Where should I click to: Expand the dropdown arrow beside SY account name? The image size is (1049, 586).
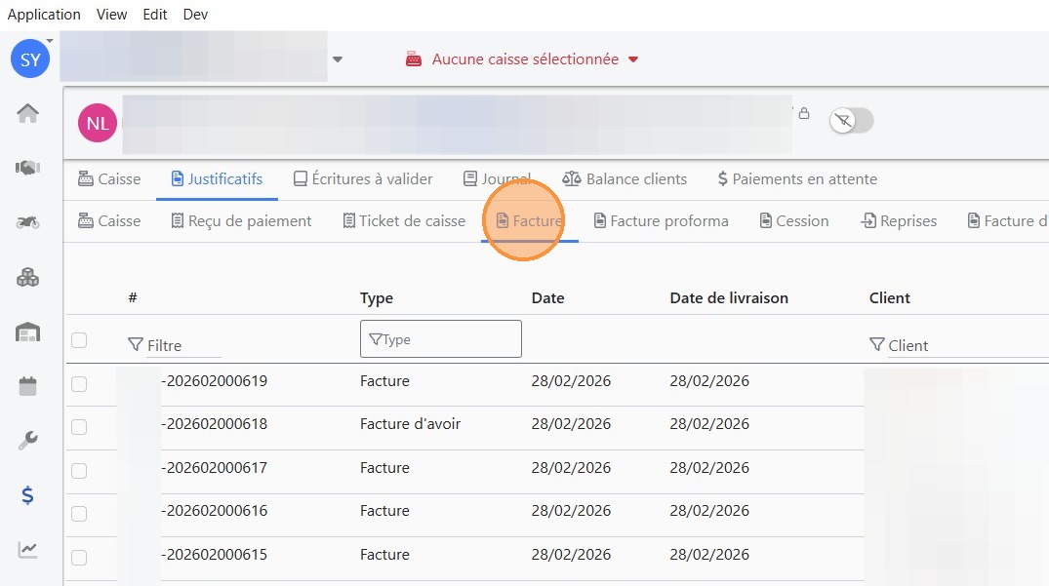pos(338,59)
